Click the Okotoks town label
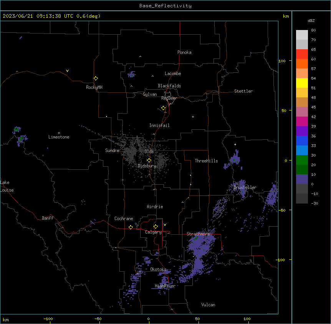331x324 pixels. 158,269
